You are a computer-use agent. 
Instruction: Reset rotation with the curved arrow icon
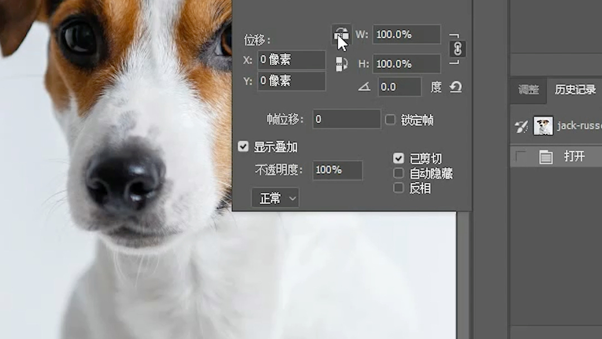456,87
